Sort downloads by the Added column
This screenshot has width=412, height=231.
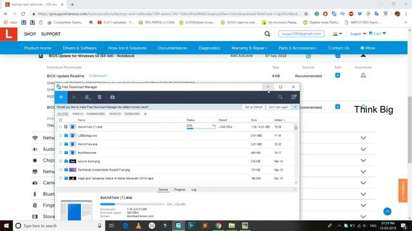click(279, 120)
